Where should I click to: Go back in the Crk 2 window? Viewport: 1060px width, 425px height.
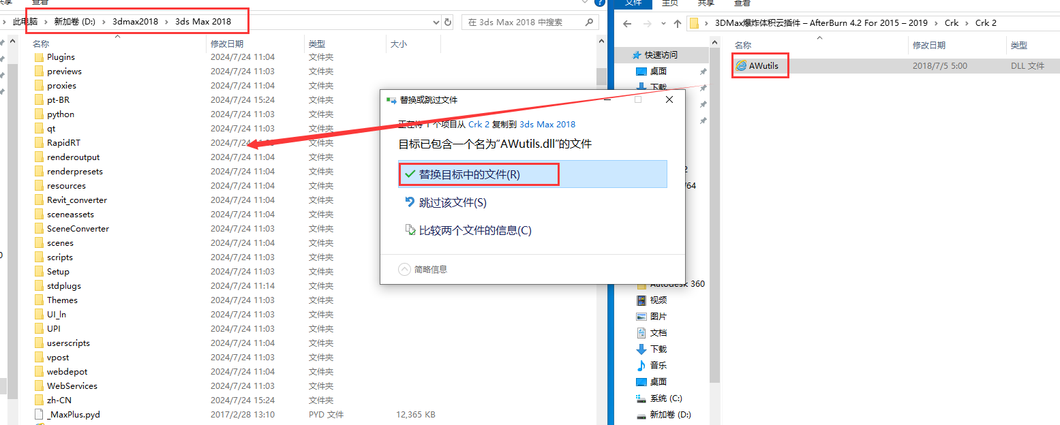[627, 23]
